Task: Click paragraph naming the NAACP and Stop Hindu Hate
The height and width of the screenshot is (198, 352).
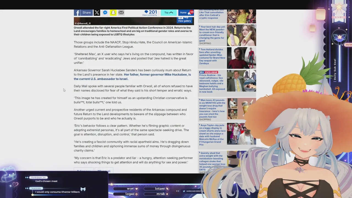Action: [x=133, y=45]
